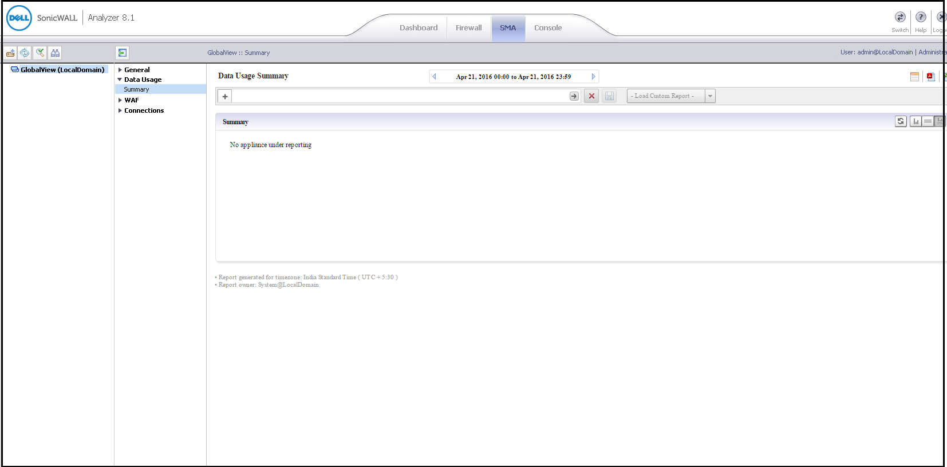Switch Summary to chart-only view
The width and height of the screenshot is (947, 467).
[x=916, y=121]
